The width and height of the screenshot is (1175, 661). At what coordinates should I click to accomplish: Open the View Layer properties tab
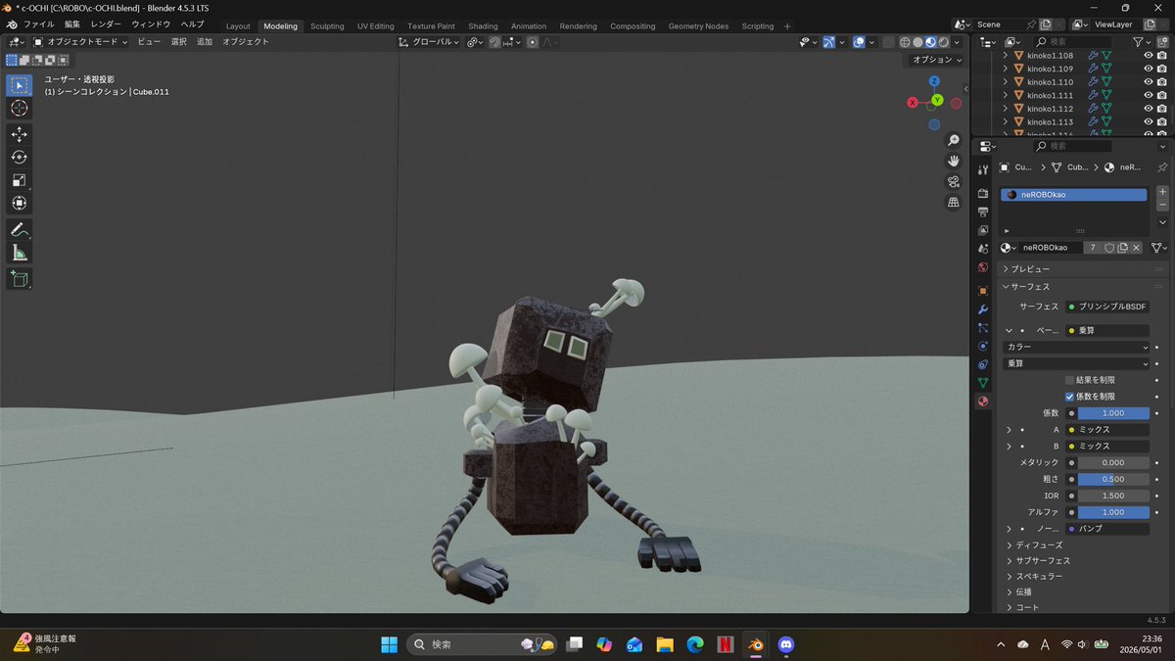(x=983, y=230)
